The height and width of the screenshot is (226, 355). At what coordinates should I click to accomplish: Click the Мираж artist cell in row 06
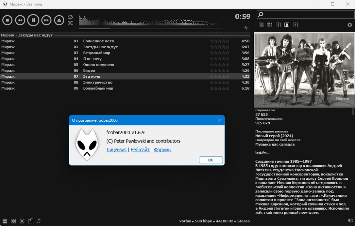(8, 71)
